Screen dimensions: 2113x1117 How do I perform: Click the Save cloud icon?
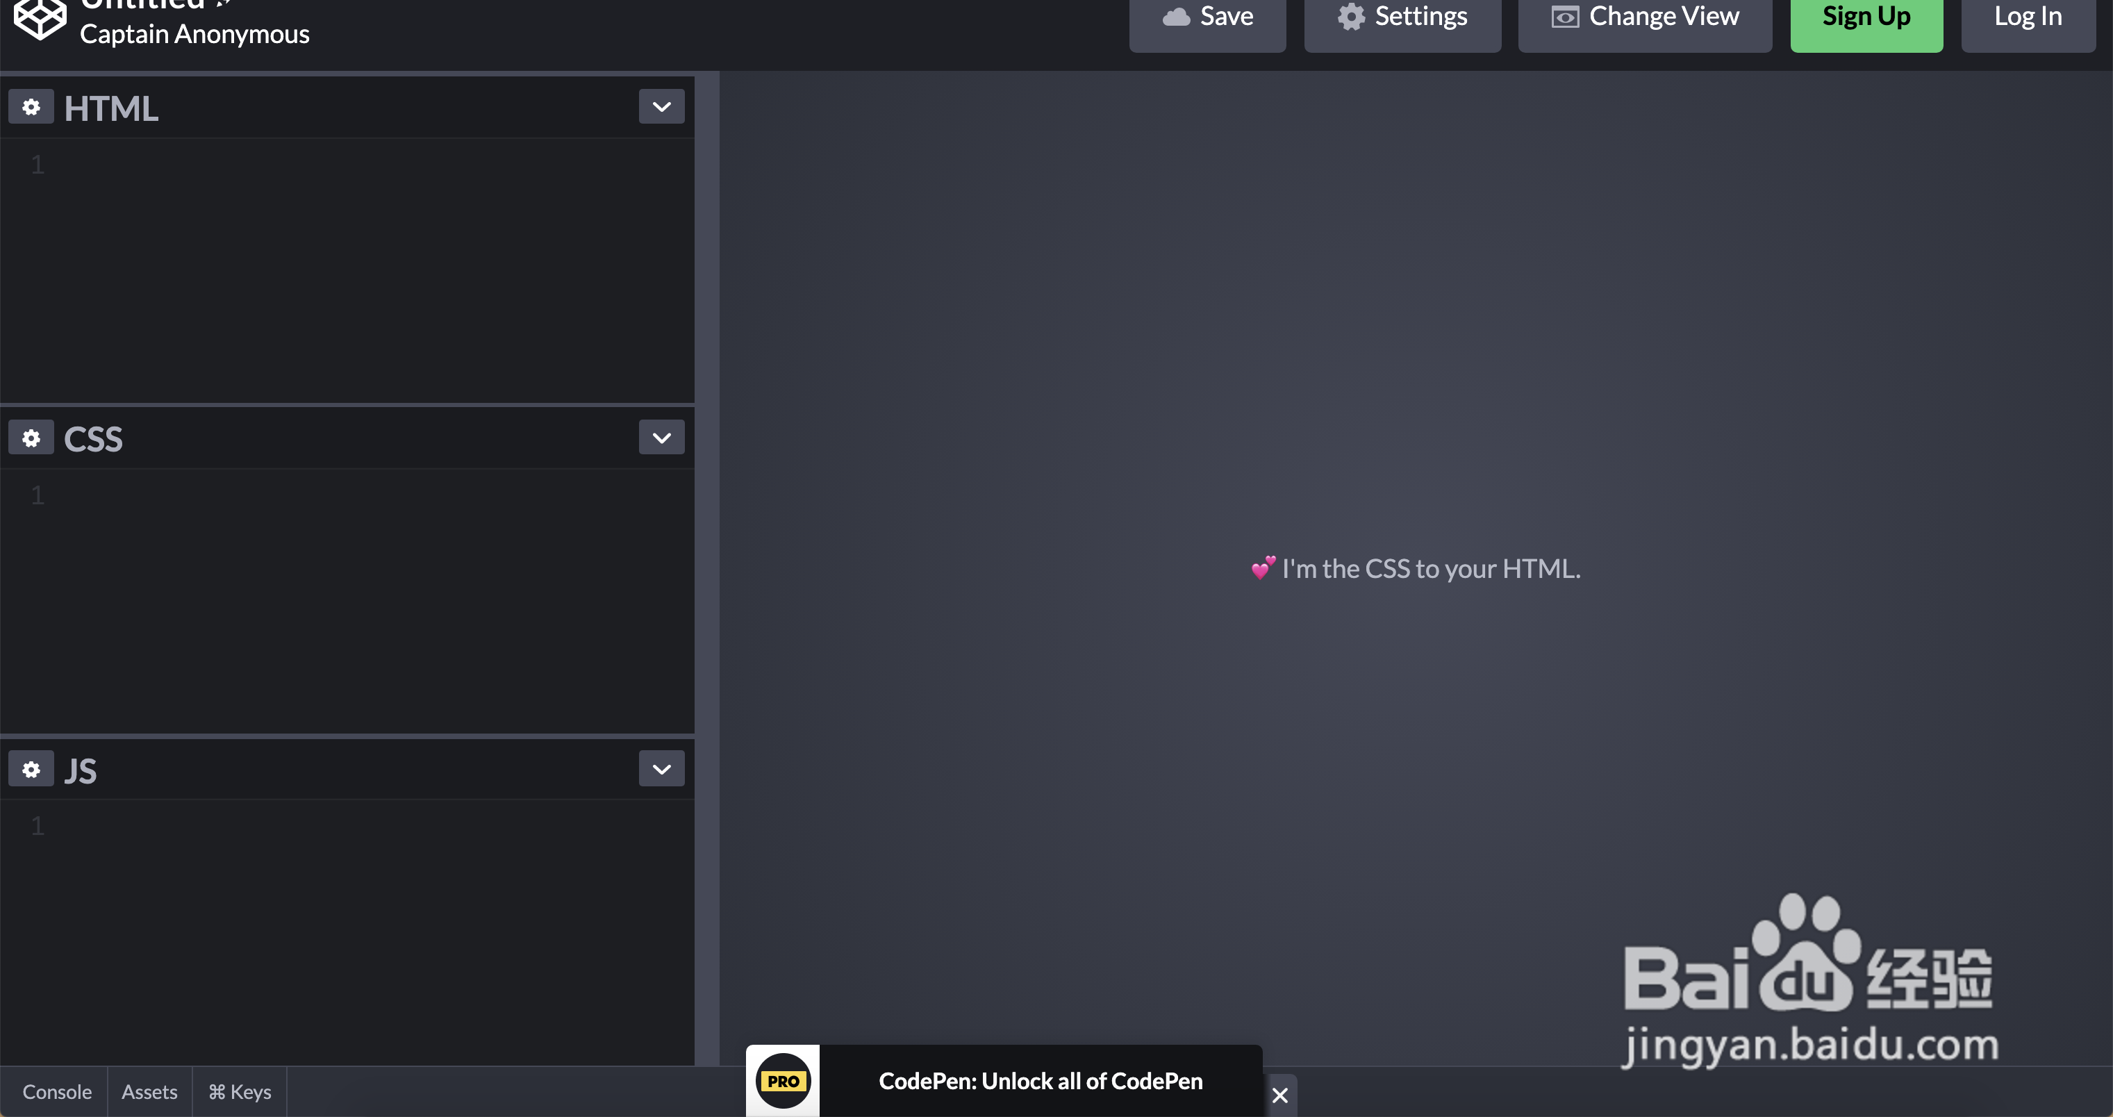click(x=1175, y=15)
